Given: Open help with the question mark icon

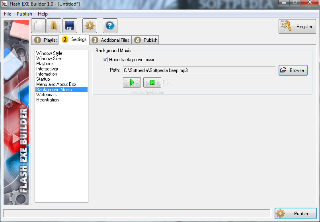Looking at the screenshot, I should click(110, 26).
